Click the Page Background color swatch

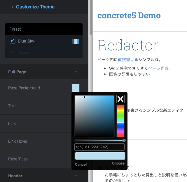[x=76, y=88]
